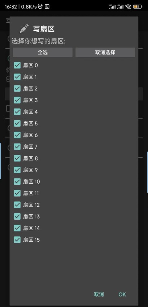Deselect the 扇区 12 checkbox

(17, 205)
